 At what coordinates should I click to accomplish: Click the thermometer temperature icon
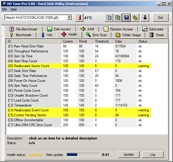coord(79,18)
